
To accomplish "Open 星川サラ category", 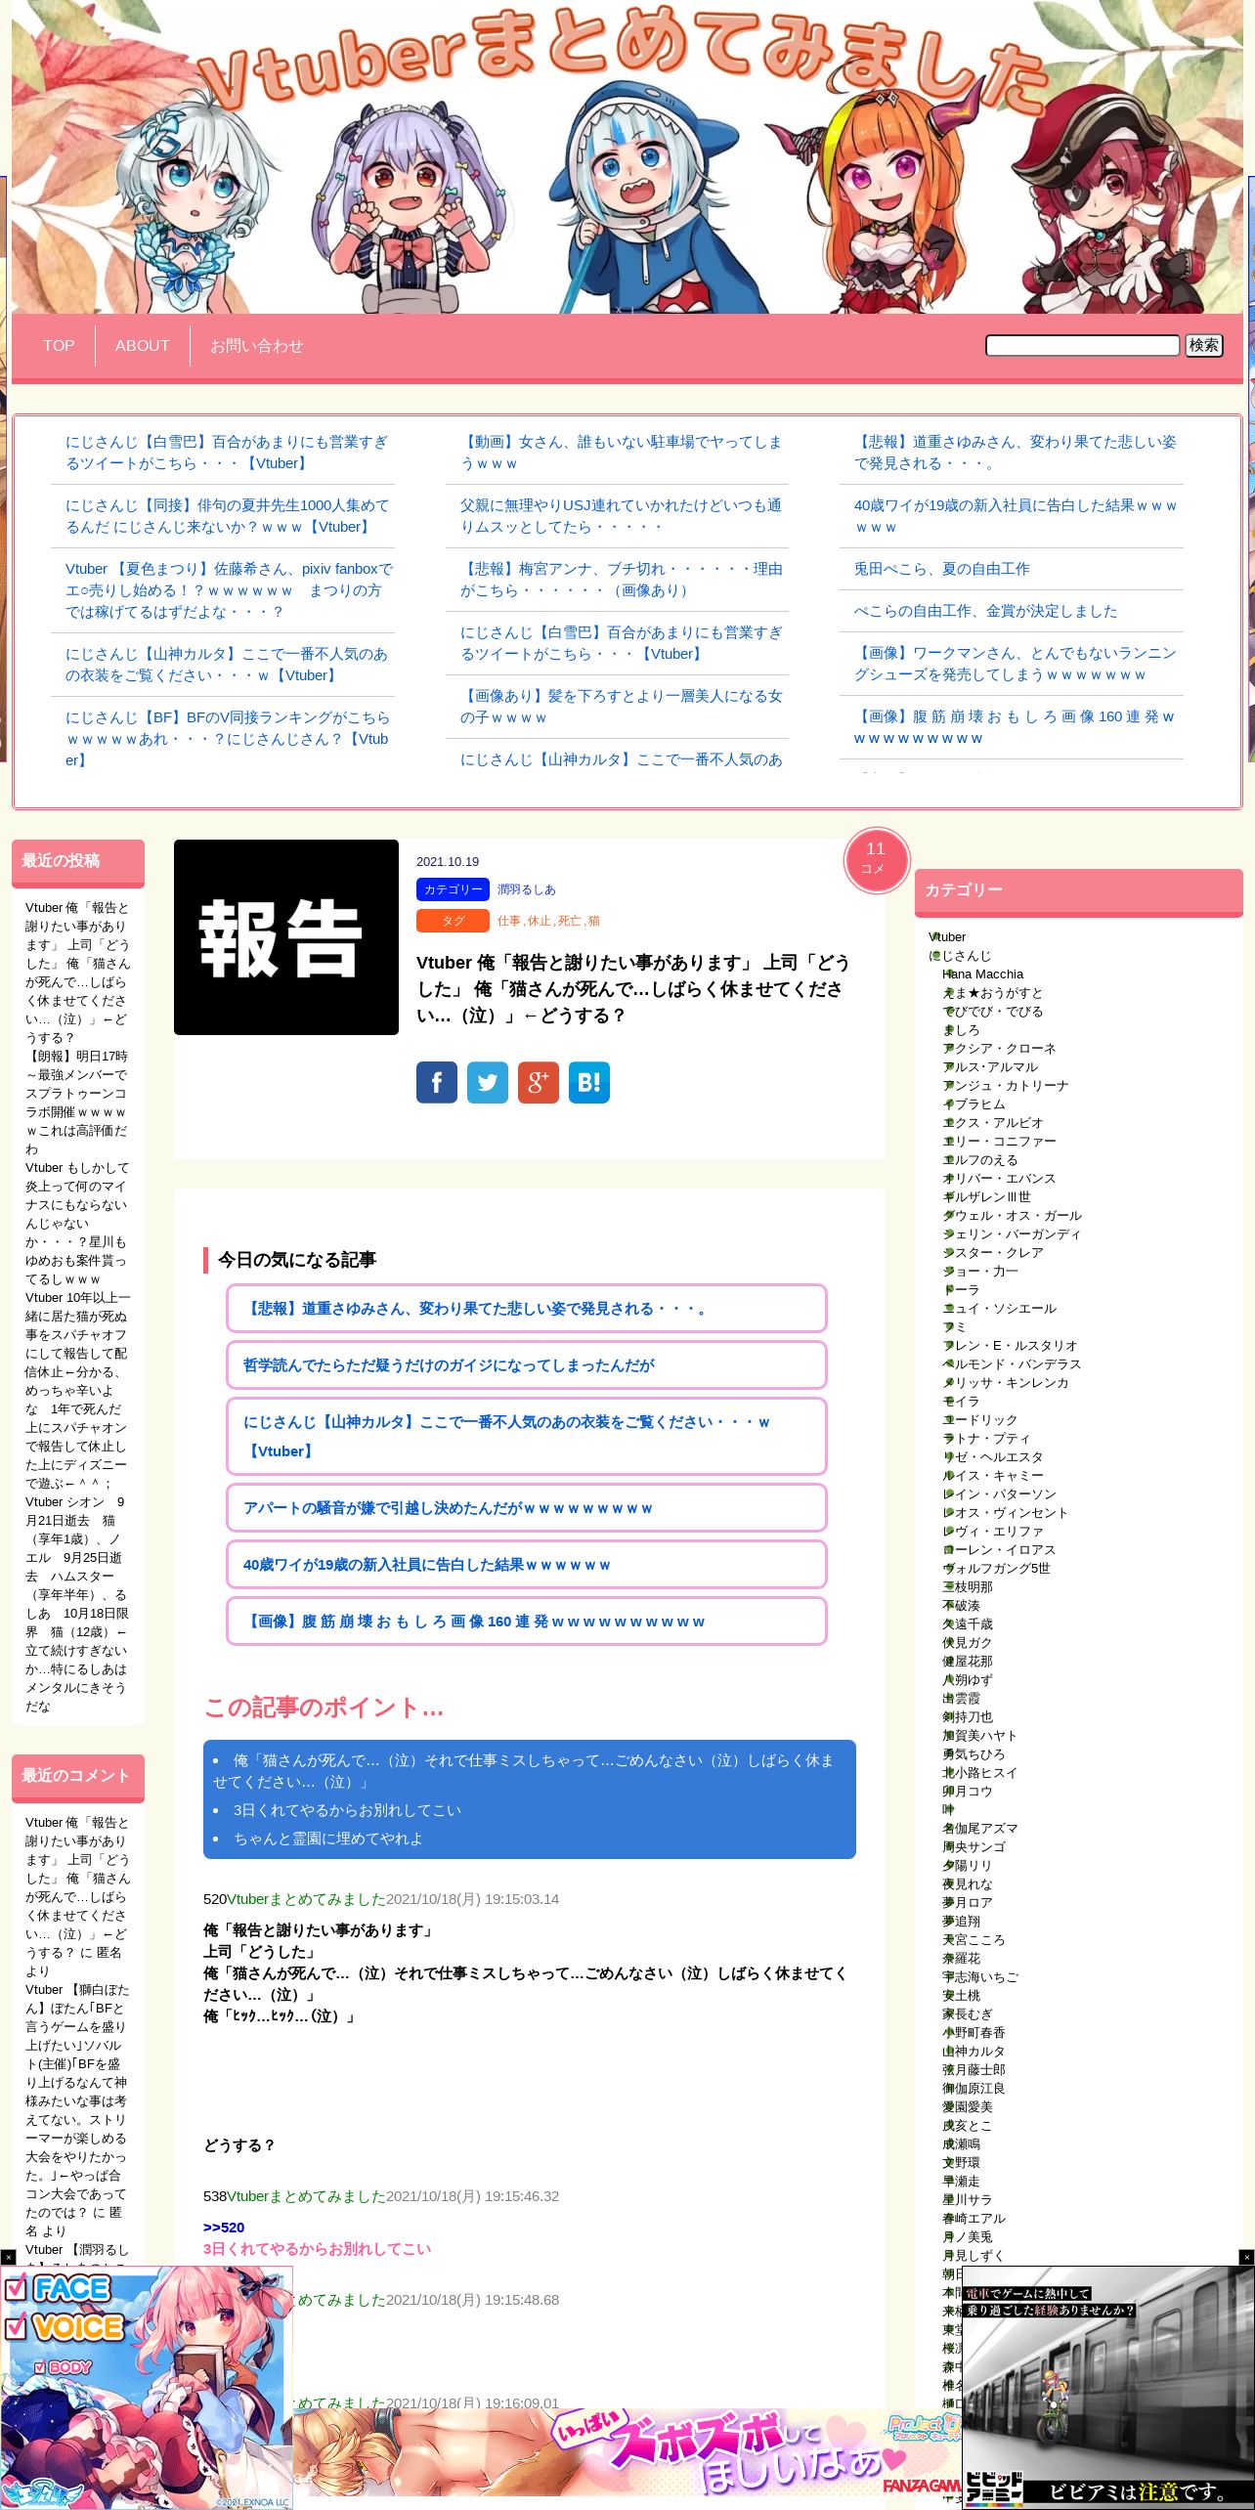I will point(967,2200).
